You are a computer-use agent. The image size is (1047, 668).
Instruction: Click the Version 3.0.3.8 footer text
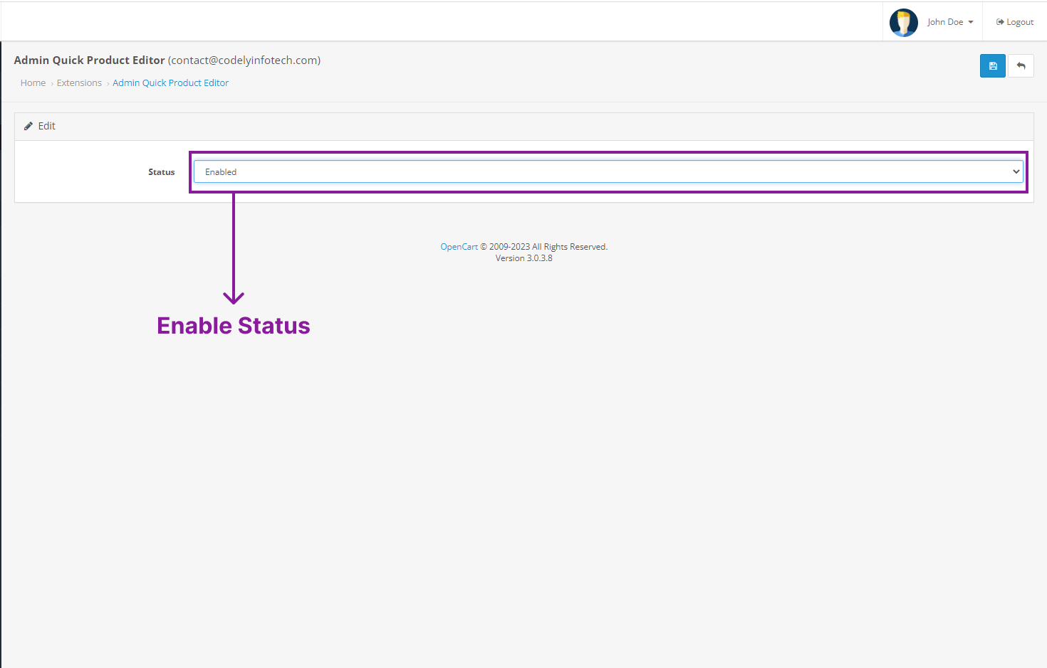tap(523, 258)
